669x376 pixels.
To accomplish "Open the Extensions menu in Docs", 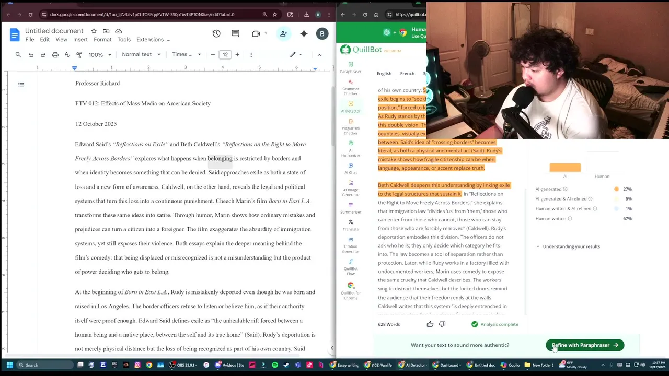I will pyautogui.click(x=150, y=40).
